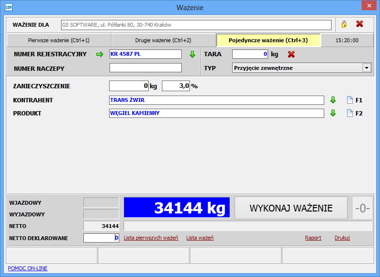The height and width of the screenshot is (277, 380).
Task: Switch to Pierwsze ważenie tab
Action: coord(59,40)
